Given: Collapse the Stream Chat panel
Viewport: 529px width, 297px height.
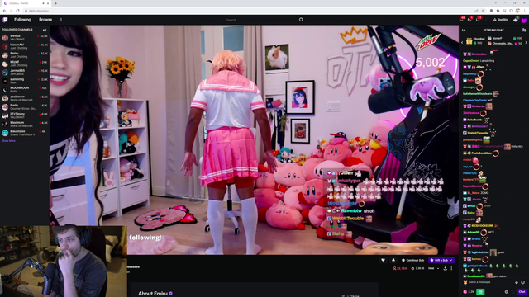Looking at the screenshot, I should 464,30.
